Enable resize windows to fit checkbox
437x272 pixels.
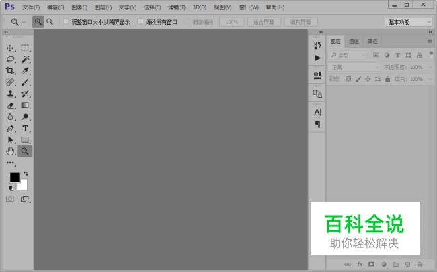(x=66, y=21)
